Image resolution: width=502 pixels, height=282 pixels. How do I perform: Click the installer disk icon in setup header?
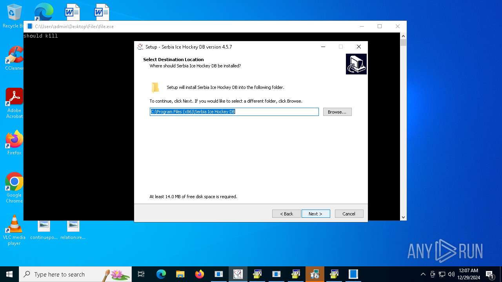[356, 64]
